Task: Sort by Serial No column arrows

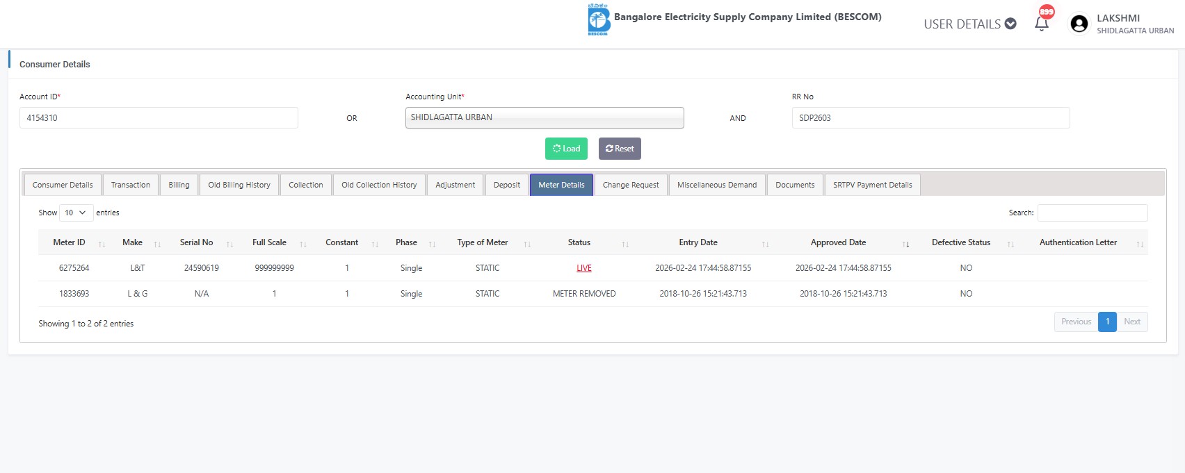Action: point(229,244)
